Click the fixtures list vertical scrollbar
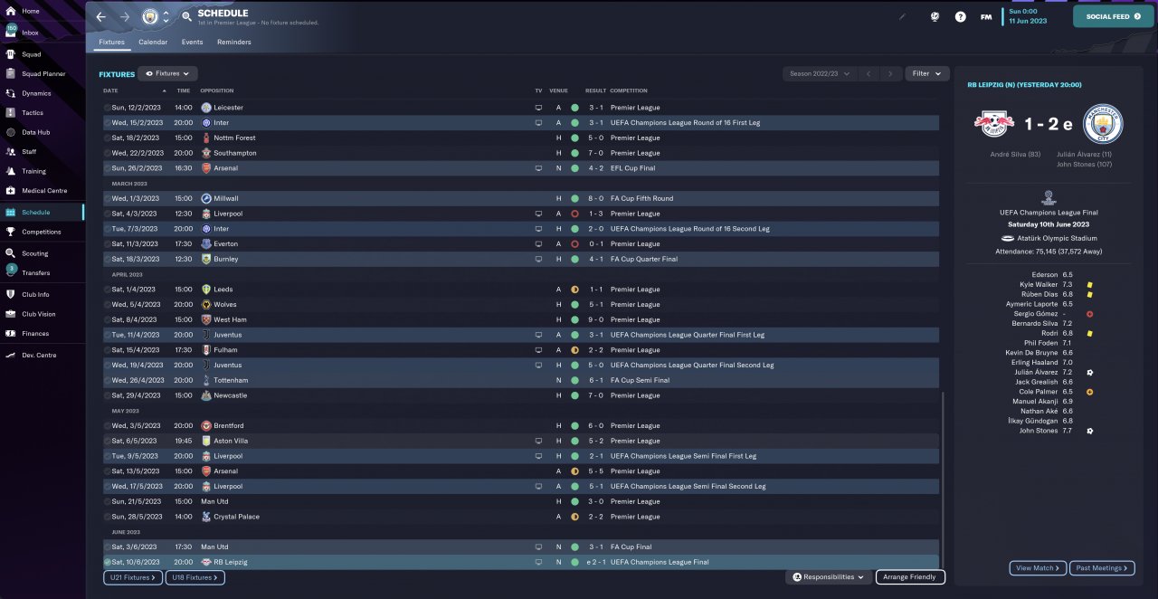This screenshot has width=1158, height=599. click(942, 480)
